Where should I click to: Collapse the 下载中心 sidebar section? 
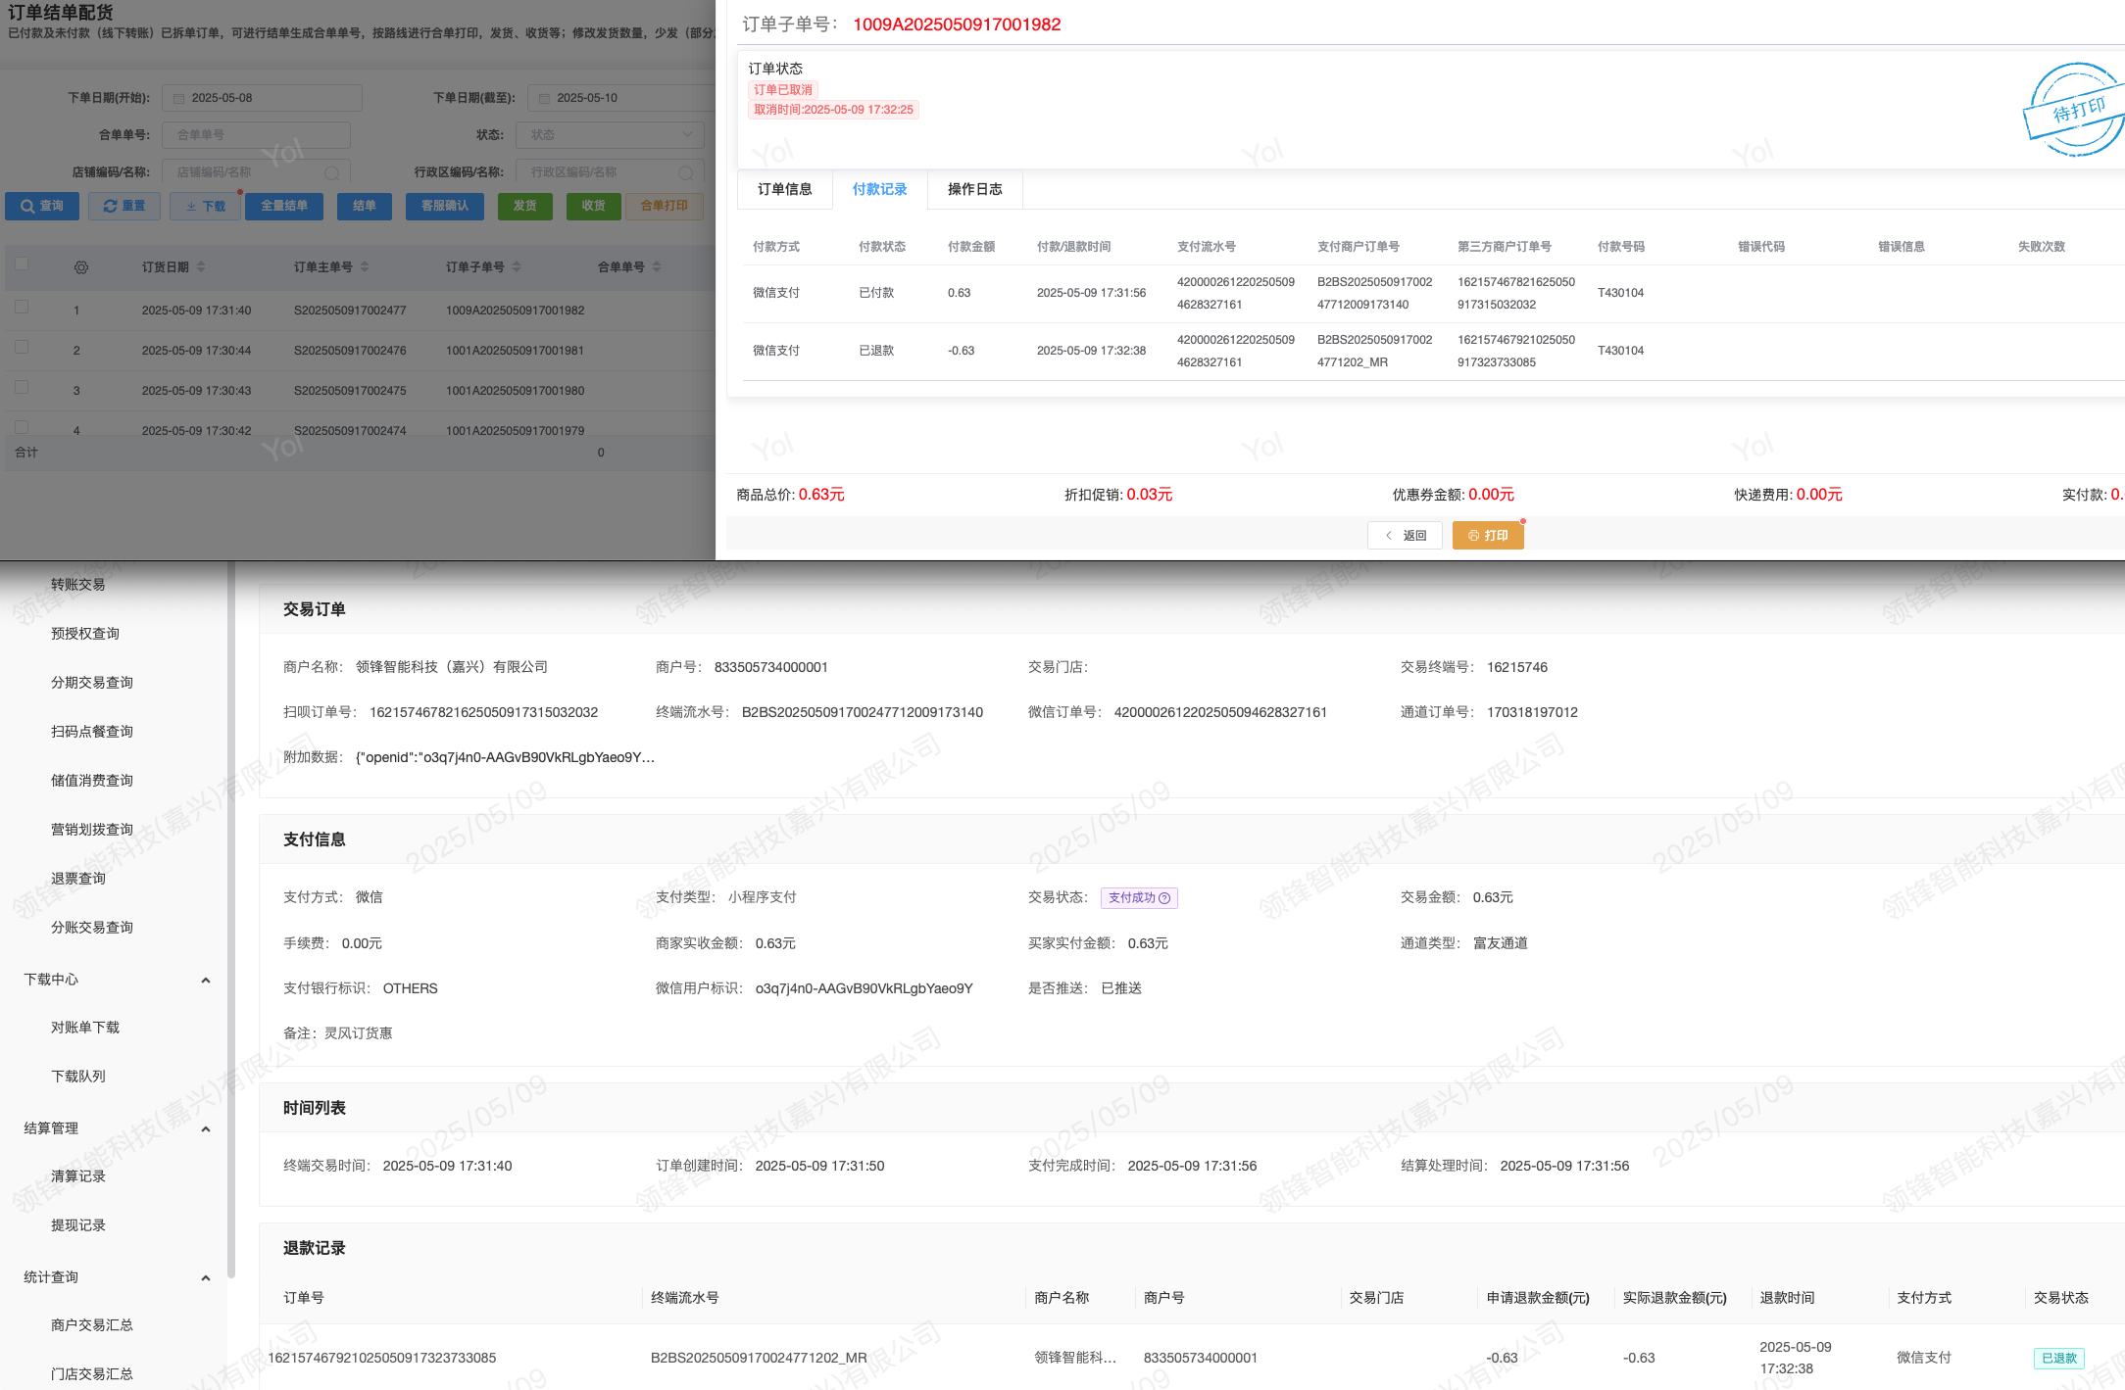point(205,981)
